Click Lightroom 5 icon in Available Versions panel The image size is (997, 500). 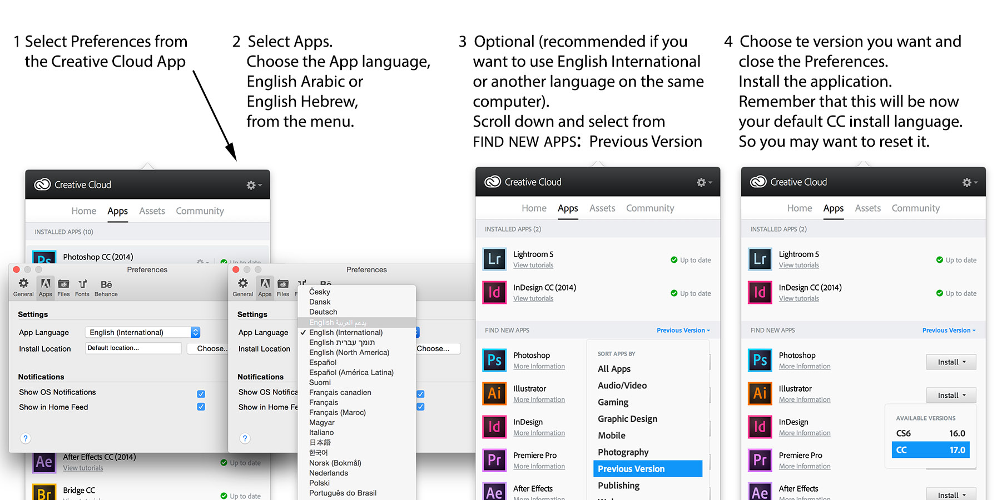(x=760, y=259)
